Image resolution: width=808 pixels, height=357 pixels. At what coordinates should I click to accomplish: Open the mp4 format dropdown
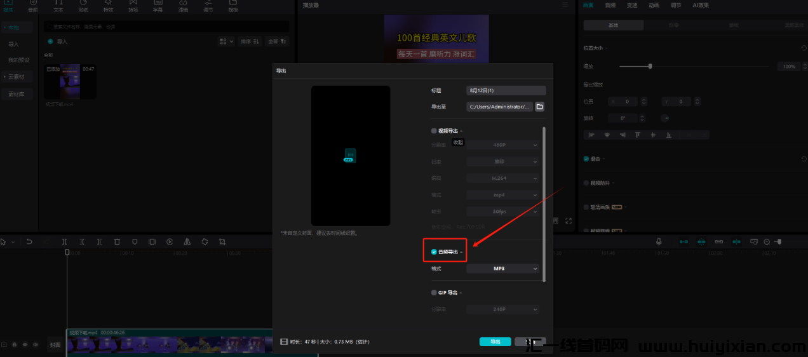pos(502,195)
